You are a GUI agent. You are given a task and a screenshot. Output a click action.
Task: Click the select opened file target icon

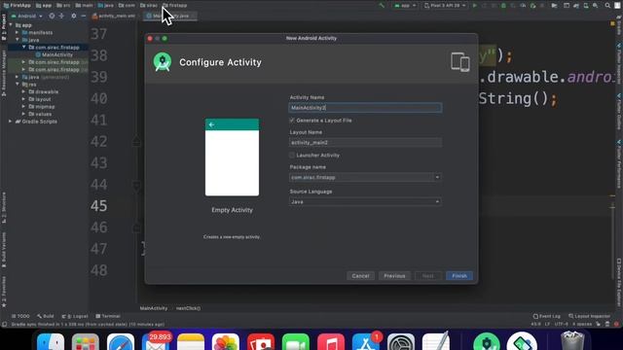pyautogui.click(x=52, y=16)
